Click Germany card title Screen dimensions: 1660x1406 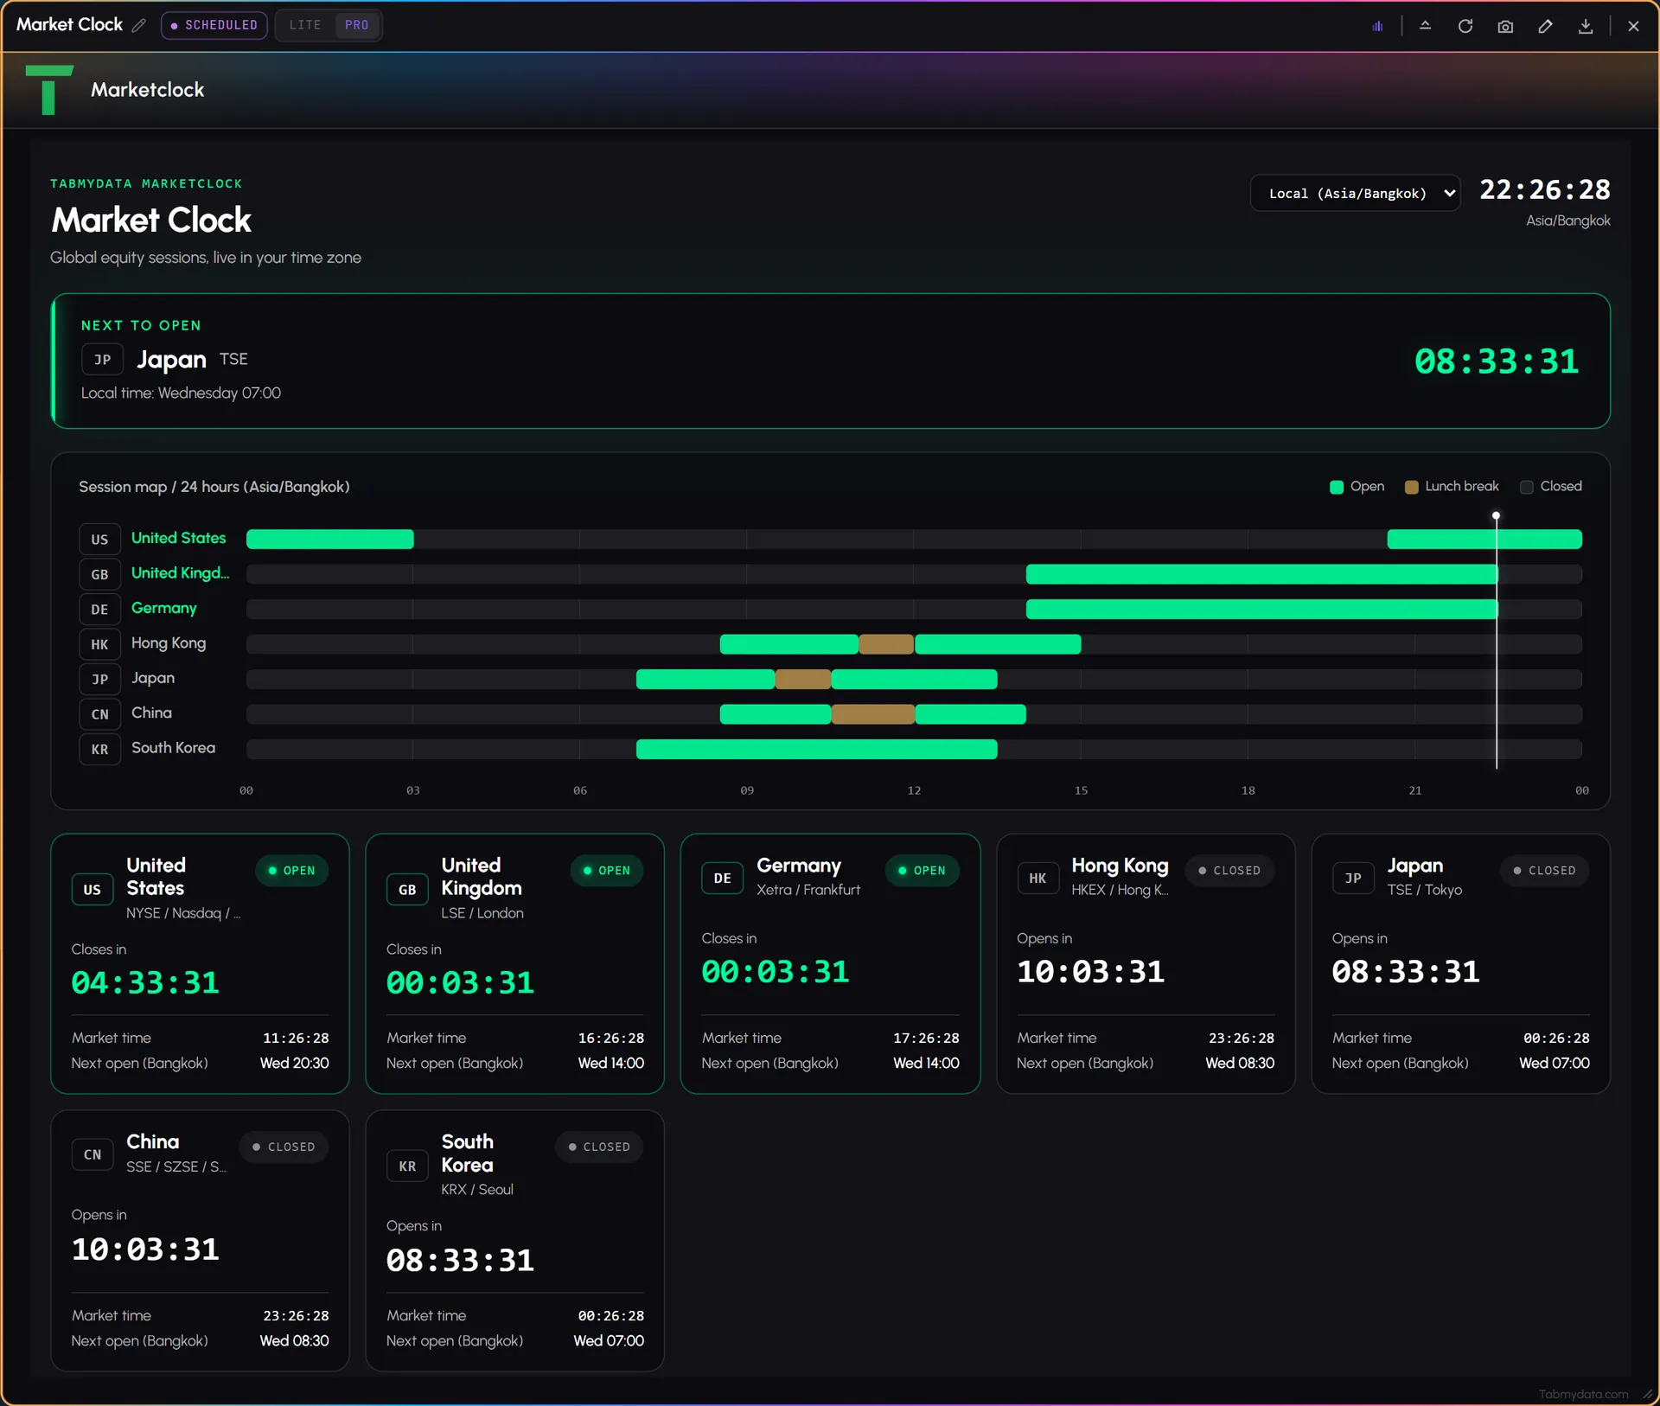click(x=799, y=866)
